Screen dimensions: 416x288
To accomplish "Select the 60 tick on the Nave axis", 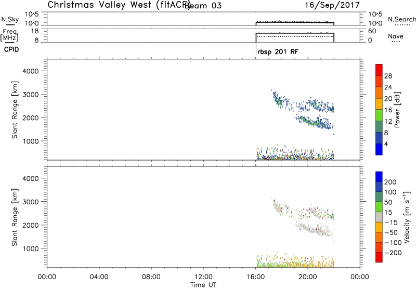I will click(372, 31).
